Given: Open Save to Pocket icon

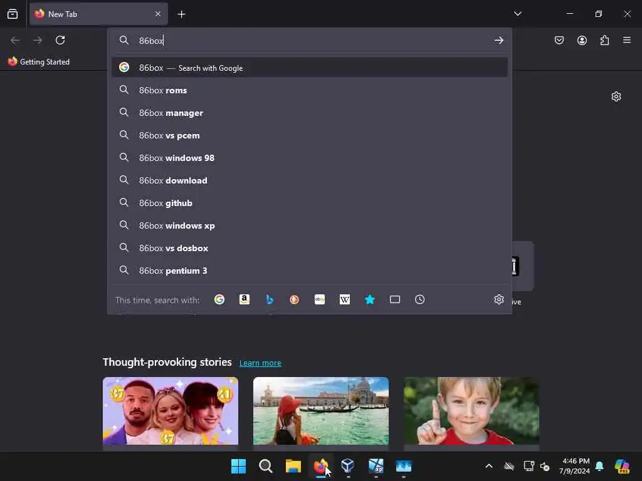Looking at the screenshot, I should pos(559,40).
